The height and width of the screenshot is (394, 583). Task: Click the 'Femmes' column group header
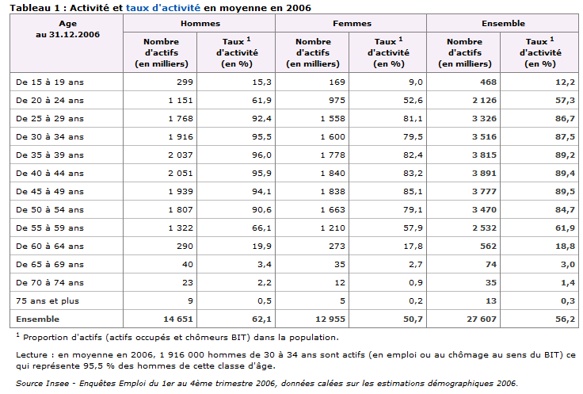coord(352,24)
